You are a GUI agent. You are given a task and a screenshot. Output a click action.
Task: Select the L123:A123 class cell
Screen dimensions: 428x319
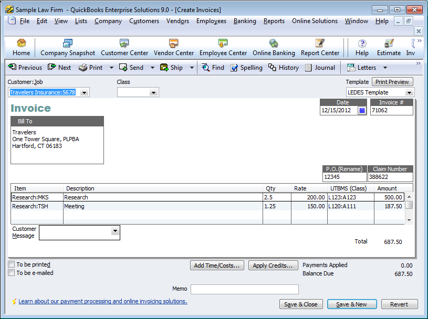tap(351, 197)
